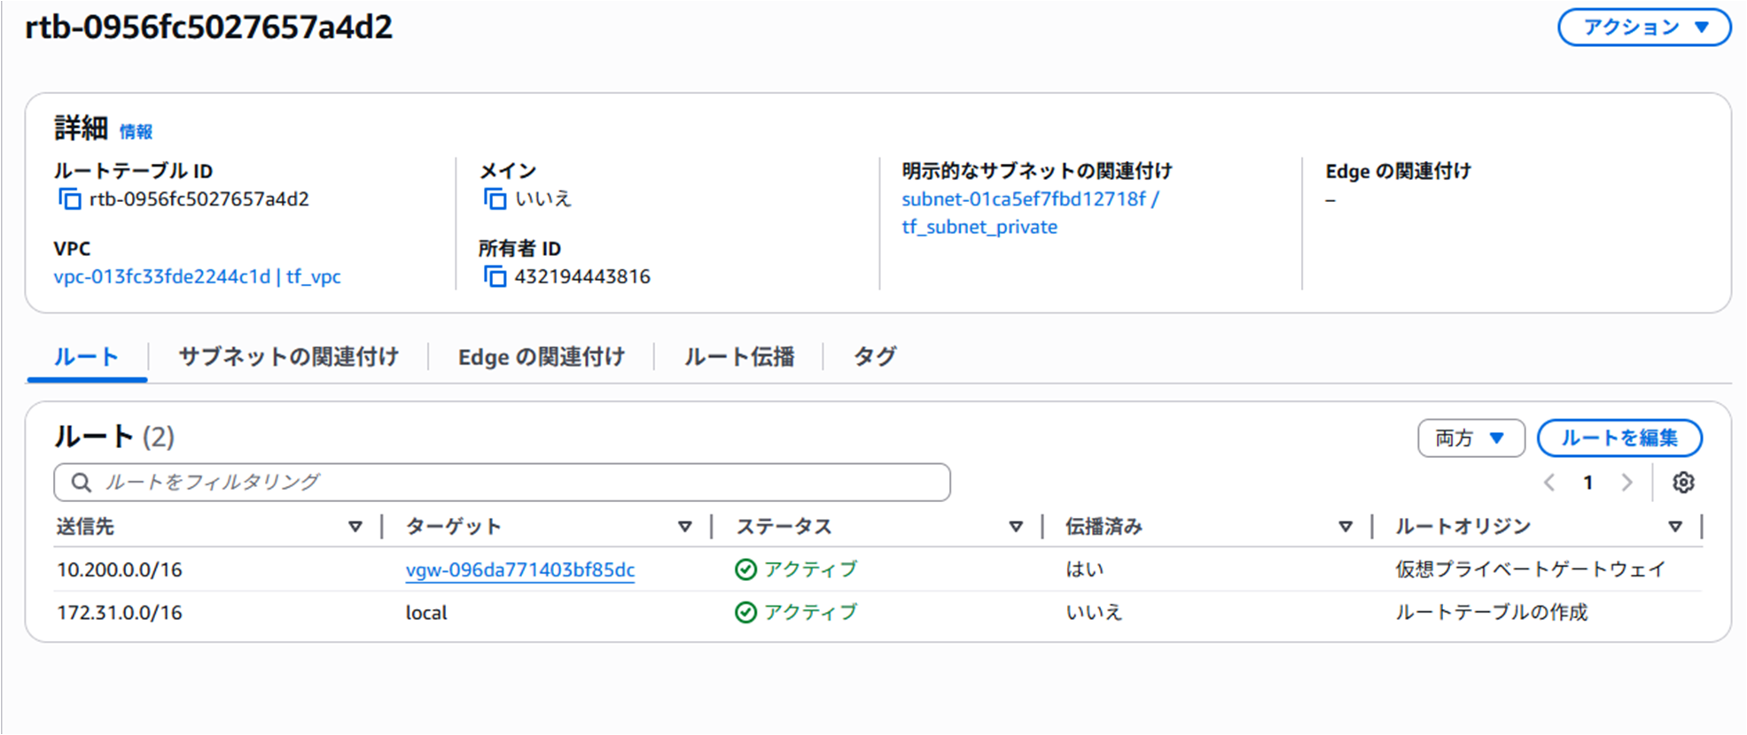Copy the メイン value icon

(x=495, y=199)
